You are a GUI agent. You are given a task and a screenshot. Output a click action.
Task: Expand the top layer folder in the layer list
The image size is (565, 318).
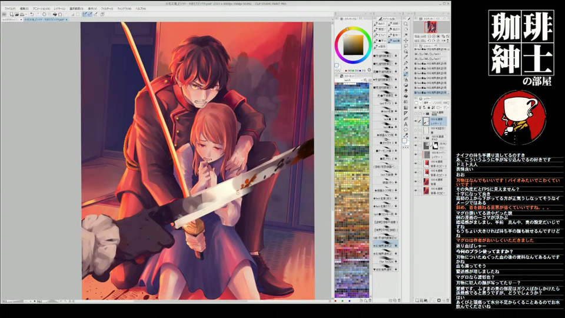pyautogui.click(x=423, y=113)
